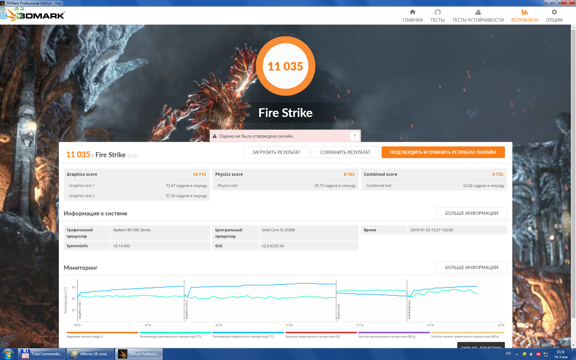
Task: Click the warning triangle icon in the alert
Action: (x=215, y=136)
